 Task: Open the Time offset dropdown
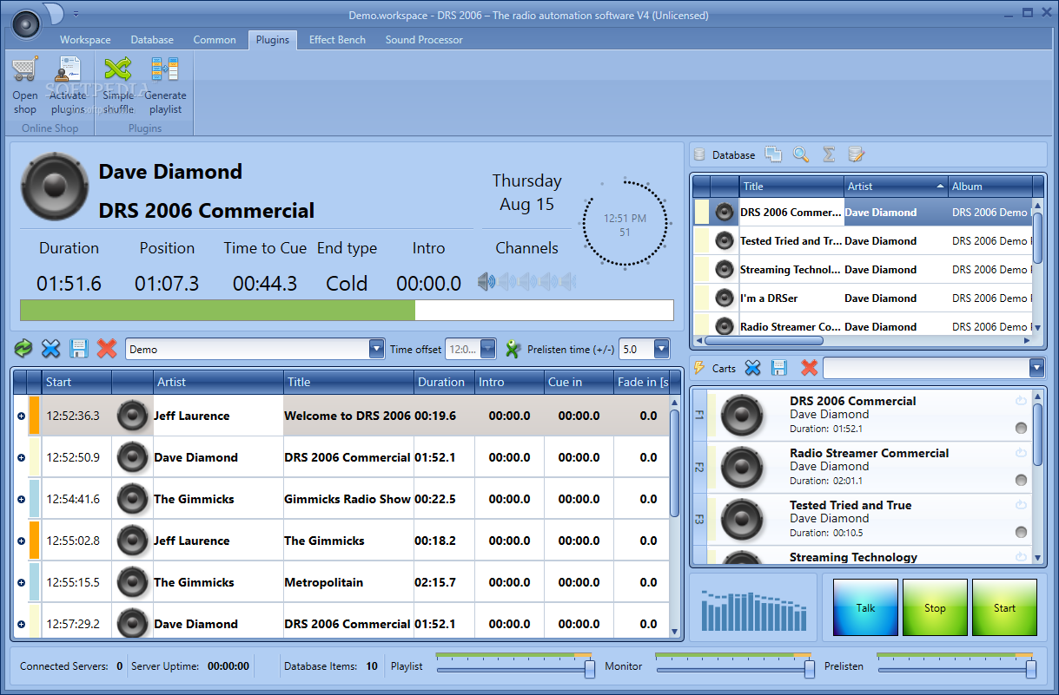click(x=487, y=349)
